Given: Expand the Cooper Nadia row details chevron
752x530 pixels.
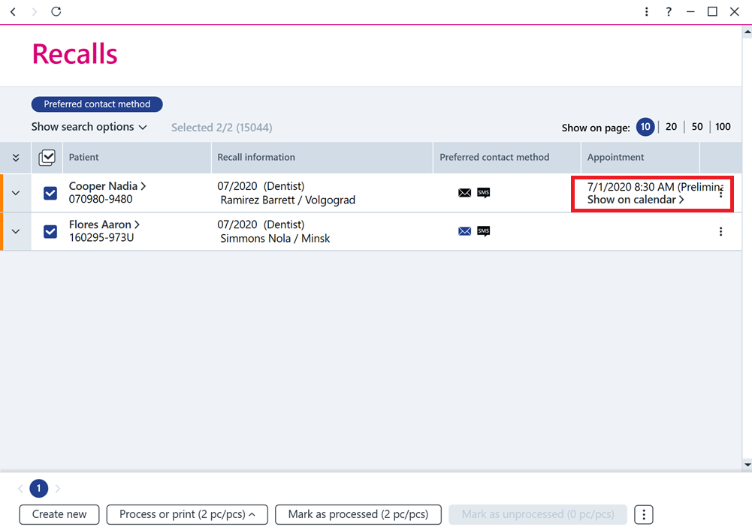Looking at the screenshot, I should [x=16, y=193].
